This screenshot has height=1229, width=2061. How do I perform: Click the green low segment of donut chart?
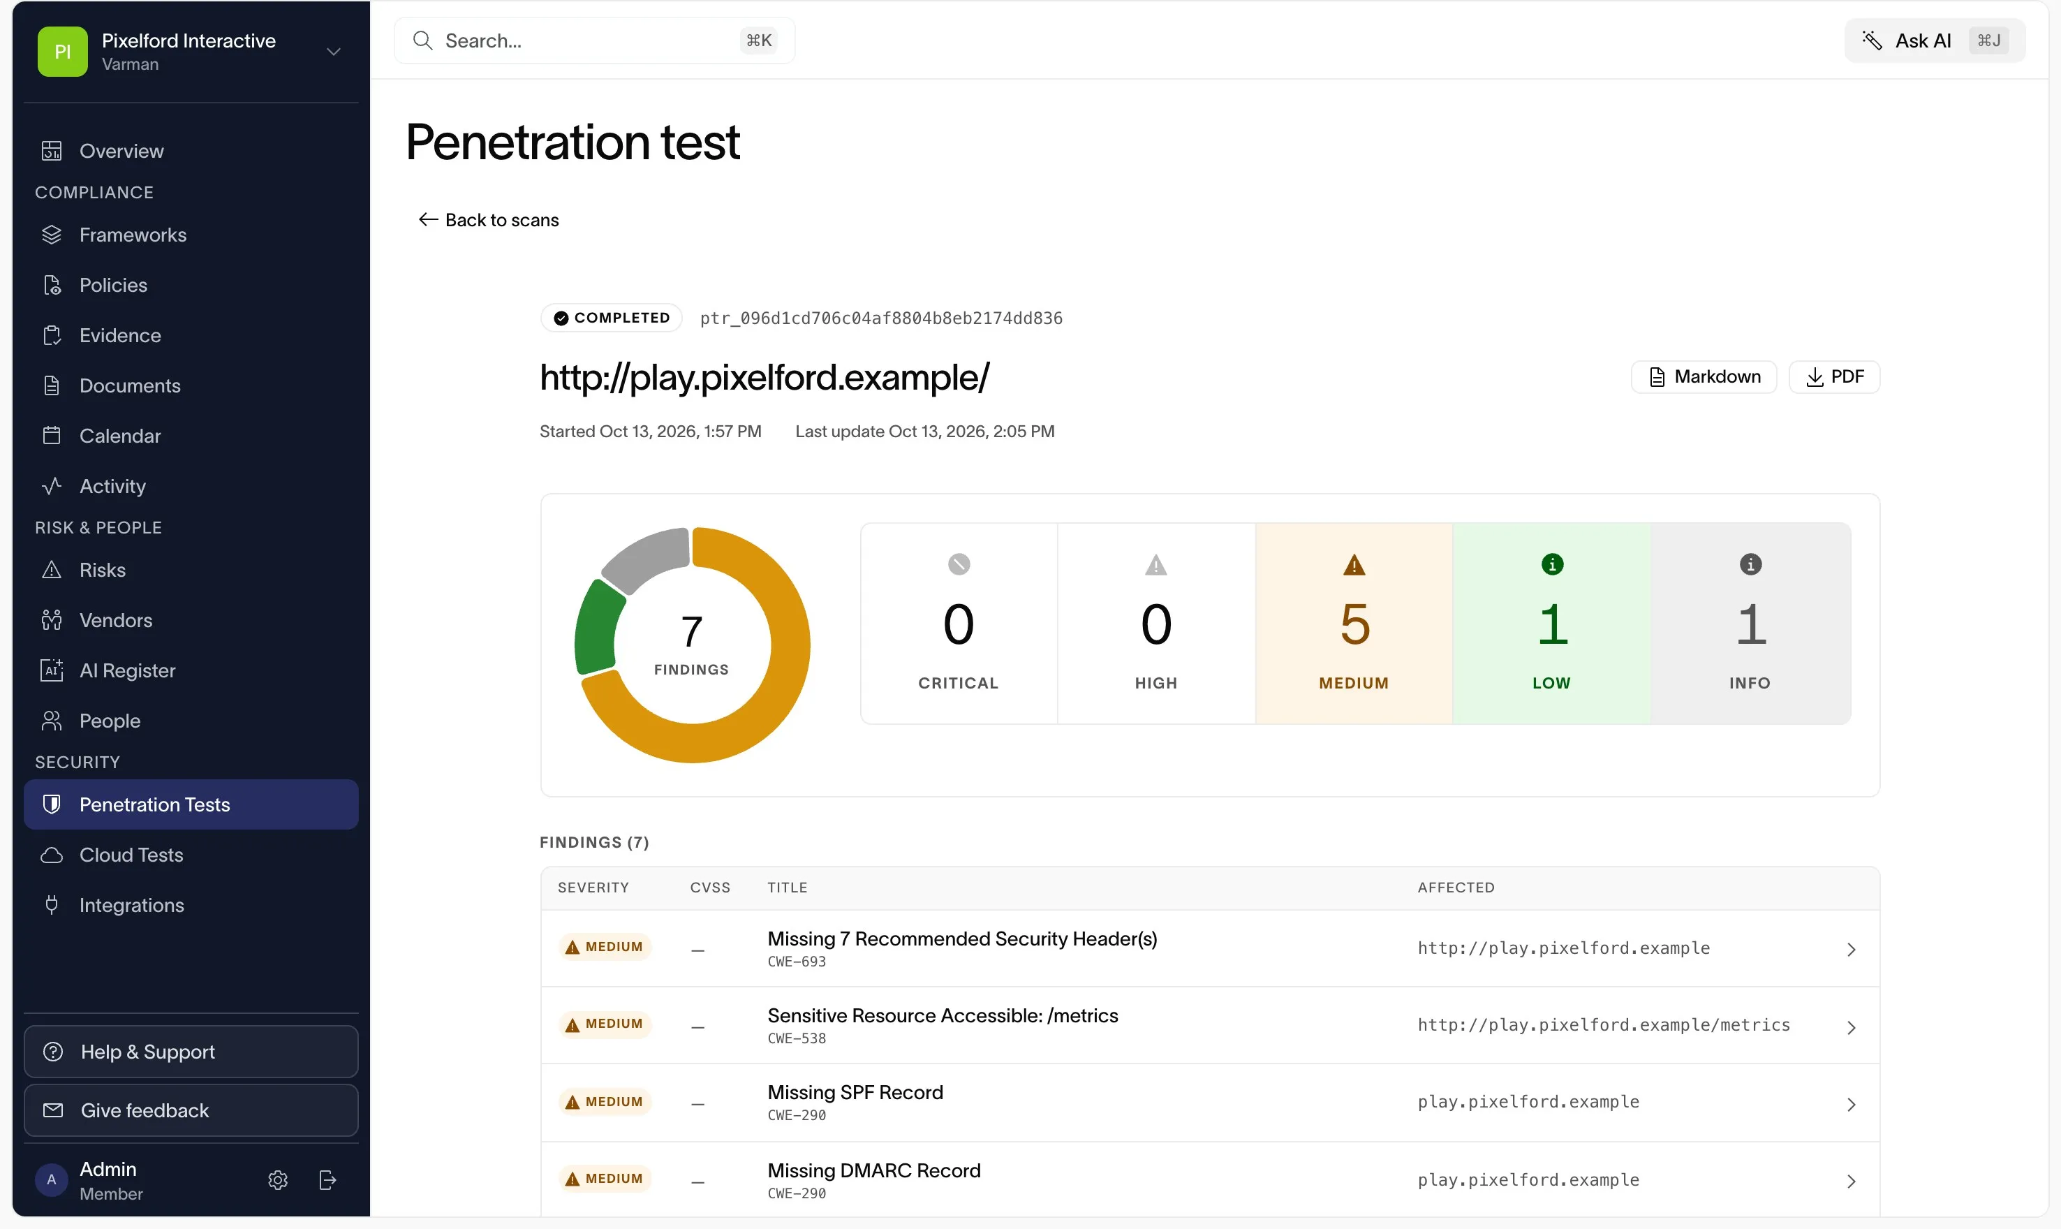(598, 627)
